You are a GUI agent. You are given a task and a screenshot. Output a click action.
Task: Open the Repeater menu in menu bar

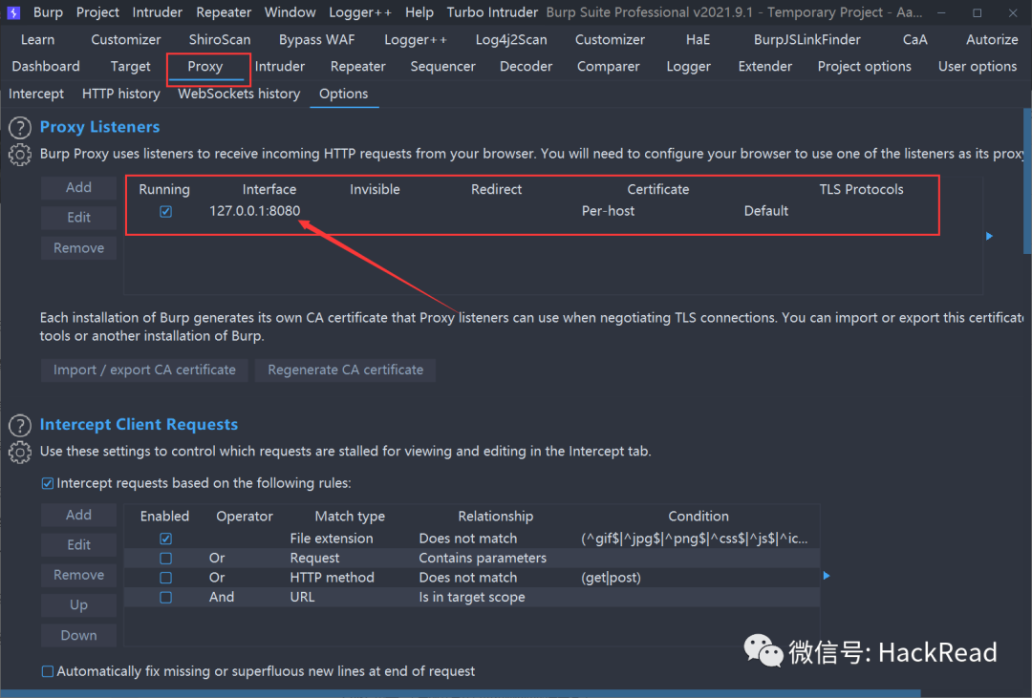tap(224, 12)
